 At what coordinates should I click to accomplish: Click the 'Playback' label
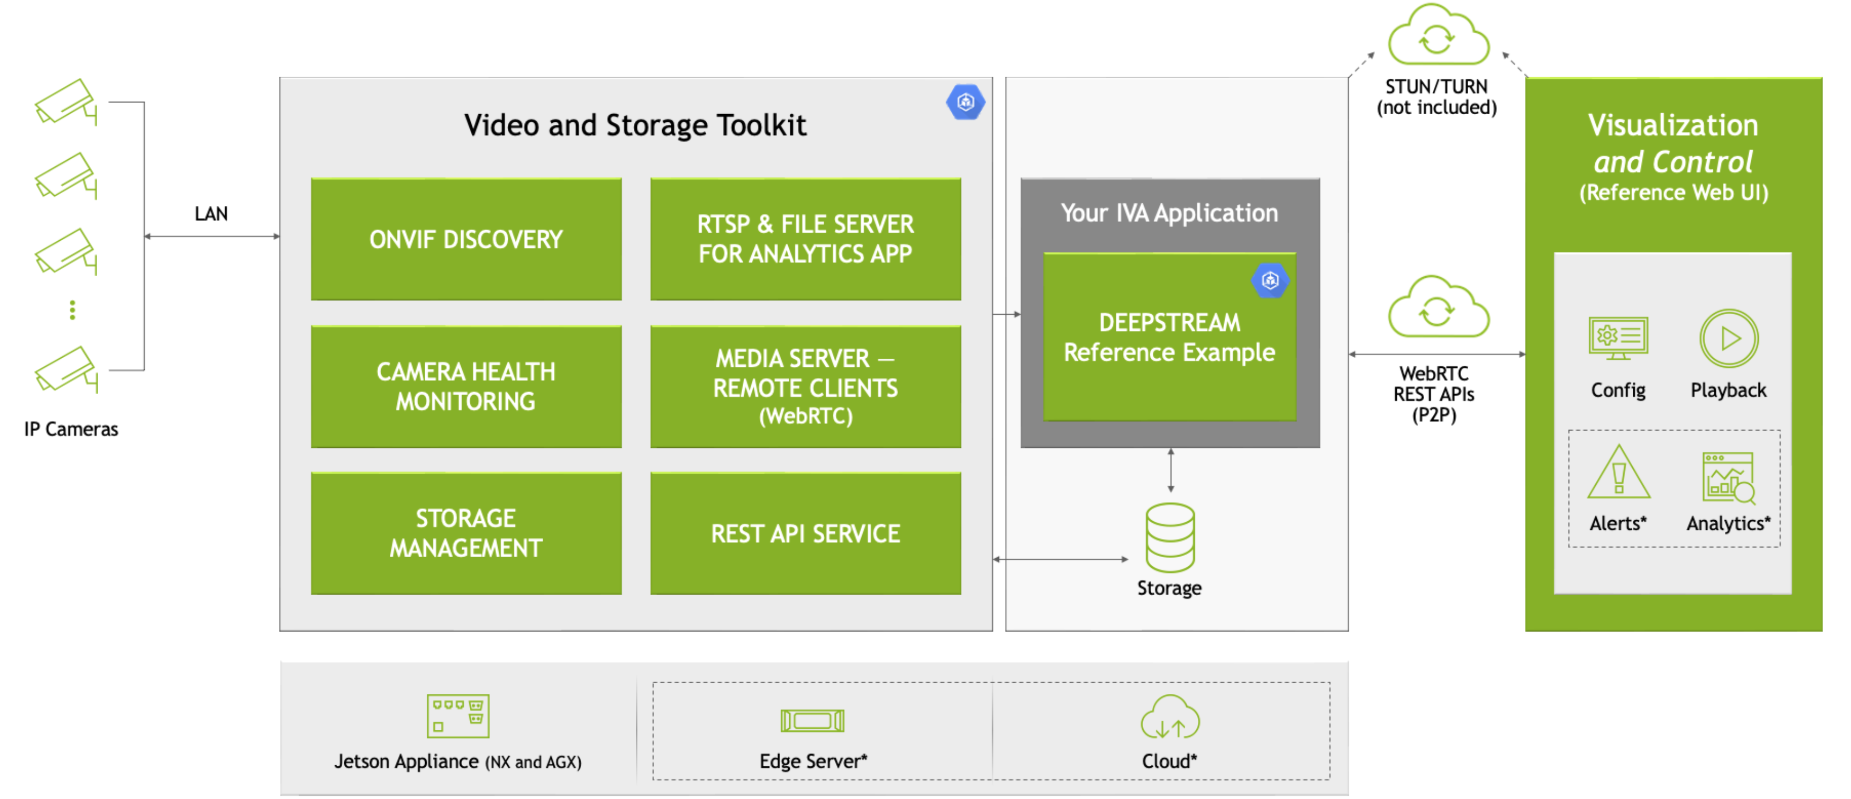(x=1728, y=390)
